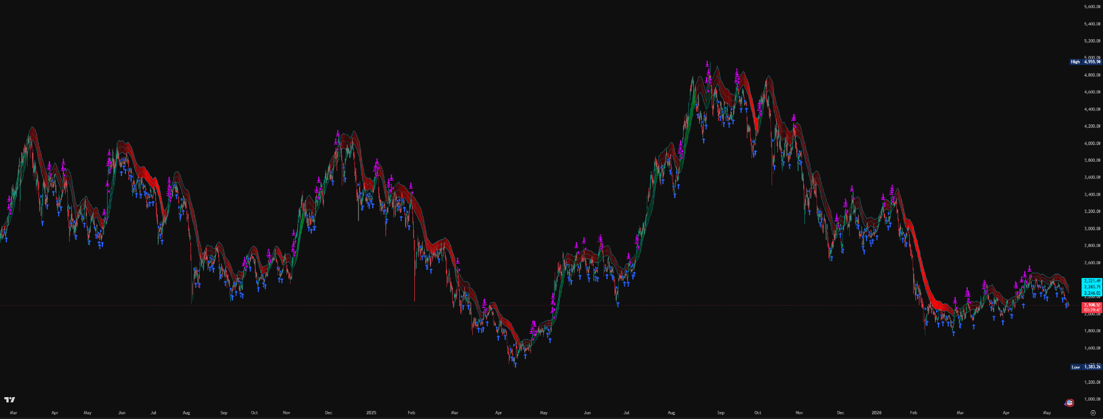Click the 4,400.00 price scale label
This screenshot has width=1103, height=419.
[1092, 109]
